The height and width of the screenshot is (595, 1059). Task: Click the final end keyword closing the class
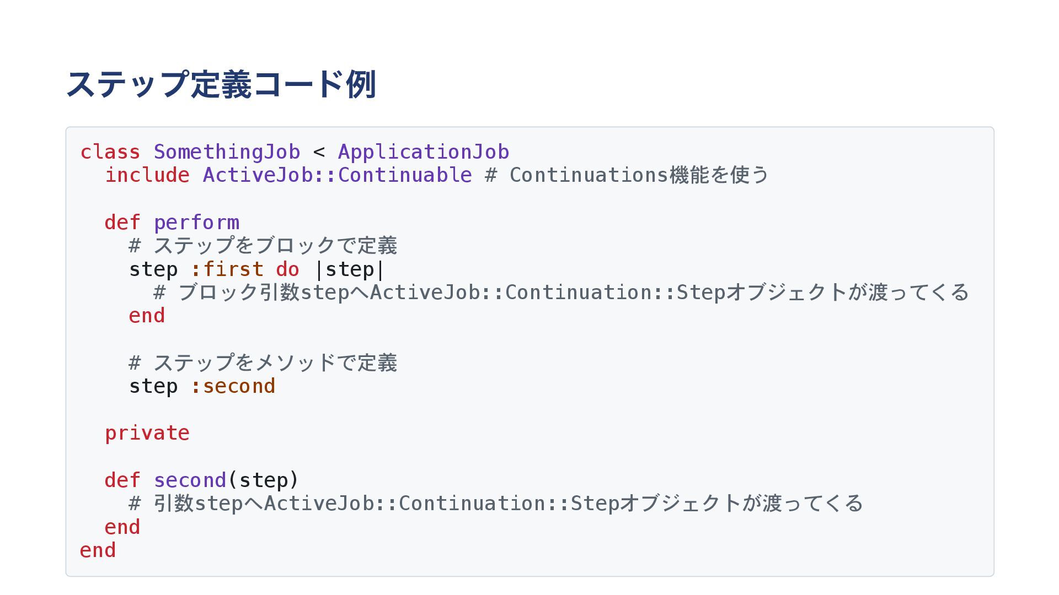[98, 550]
